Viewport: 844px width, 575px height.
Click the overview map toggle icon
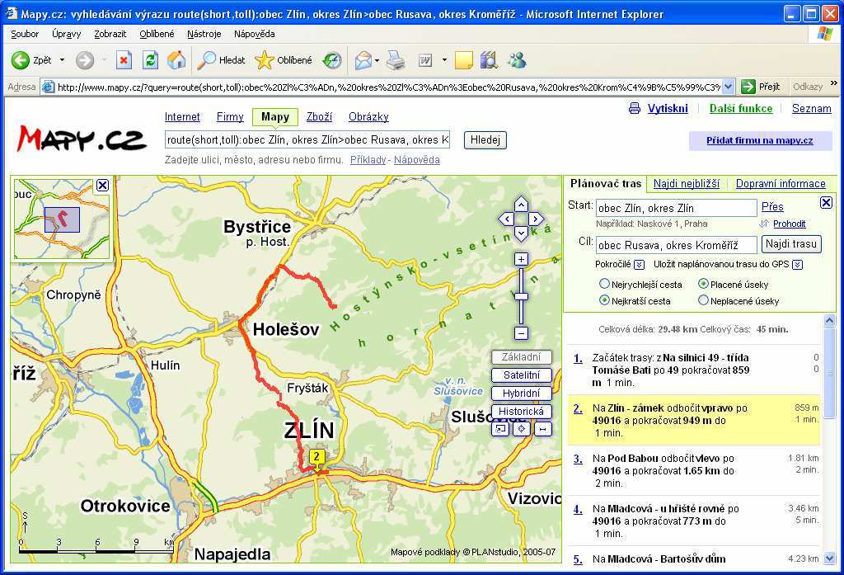500,429
